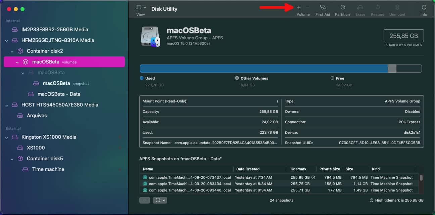
Task: Click the blue Used portion of the usage bar
Action: (264, 69)
